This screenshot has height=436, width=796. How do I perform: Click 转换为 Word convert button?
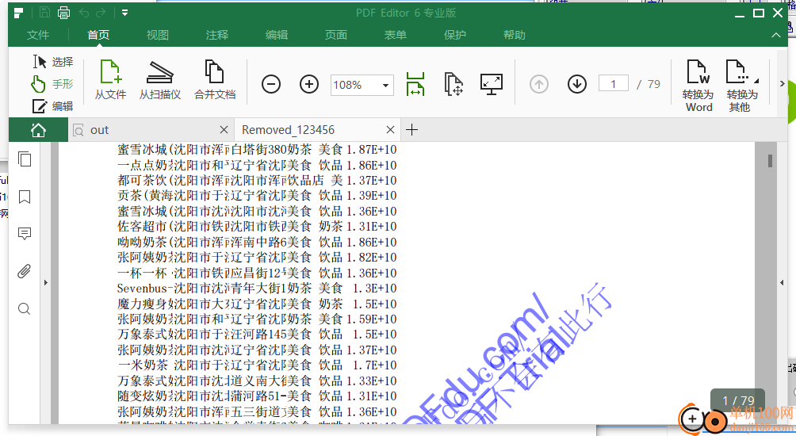coord(699,86)
